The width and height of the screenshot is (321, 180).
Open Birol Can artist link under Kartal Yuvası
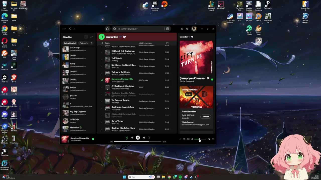tap(115, 124)
